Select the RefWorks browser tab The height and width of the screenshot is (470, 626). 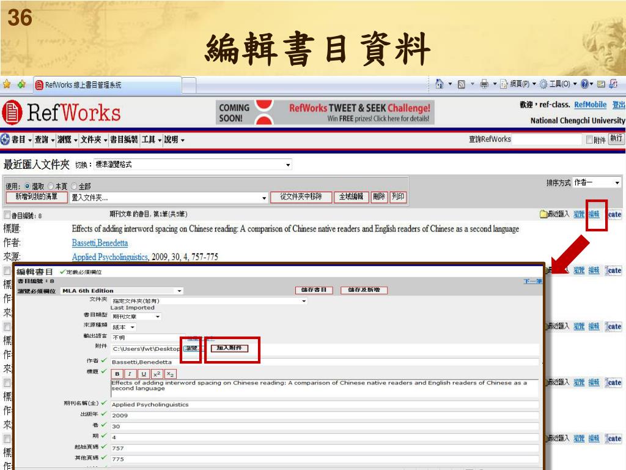click(x=107, y=84)
